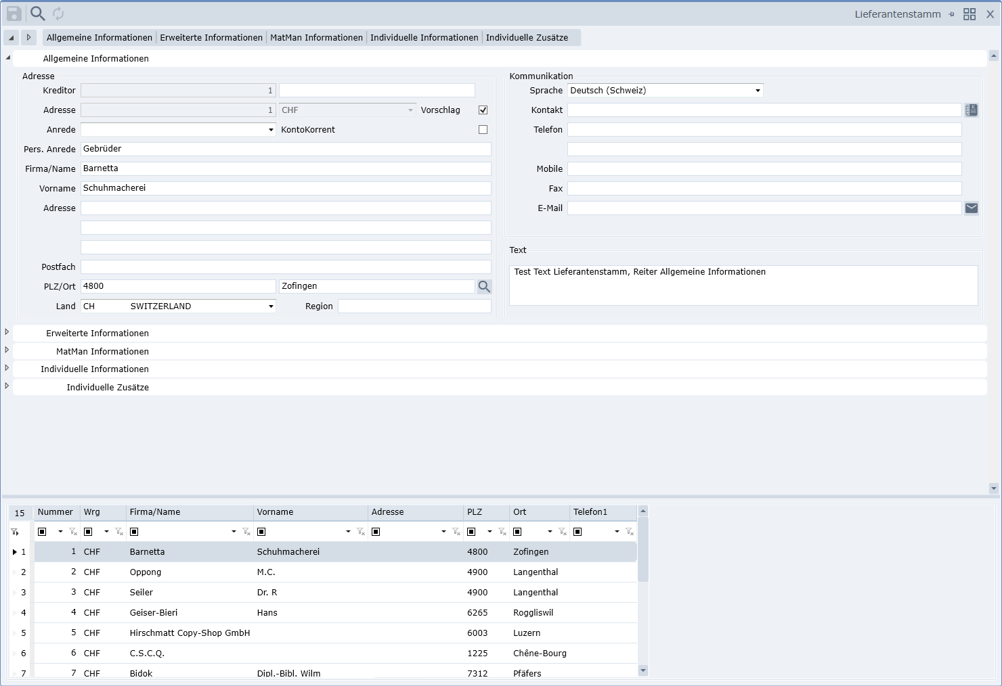1002x686 pixels.
Task: Click the refresh arrows icon
Action: [58, 14]
